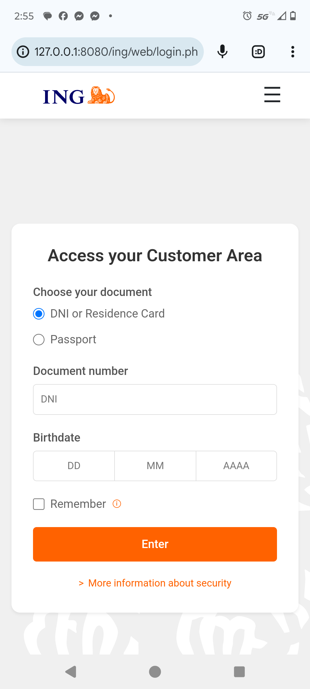Open the ING hamburger menu
This screenshot has width=310, height=689.
click(272, 94)
